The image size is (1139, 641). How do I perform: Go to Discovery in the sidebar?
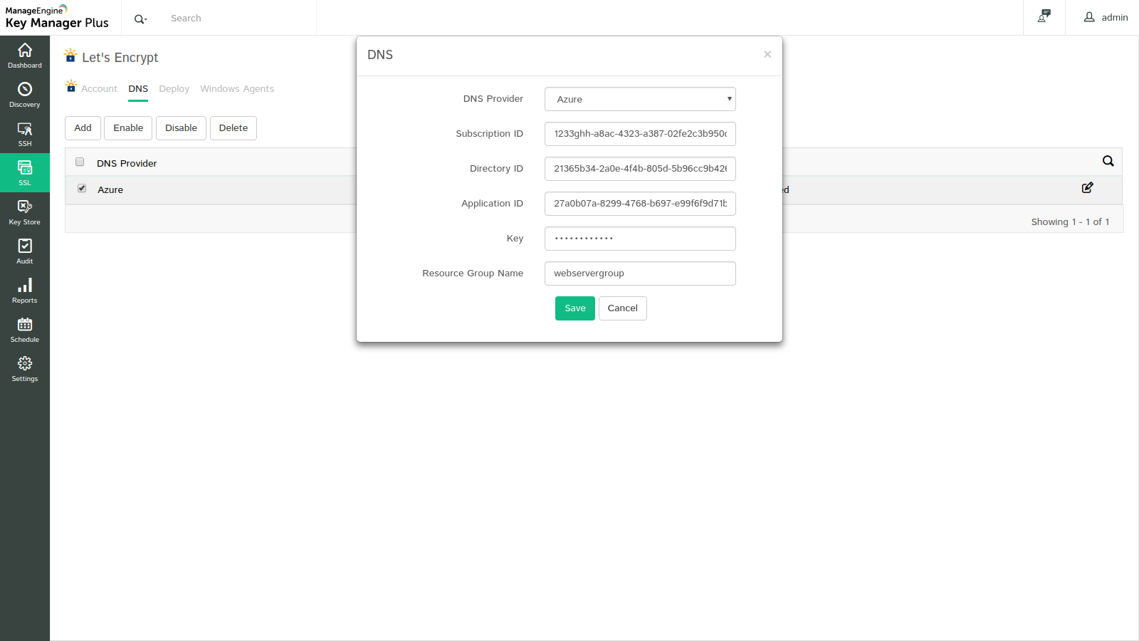click(25, 95)
